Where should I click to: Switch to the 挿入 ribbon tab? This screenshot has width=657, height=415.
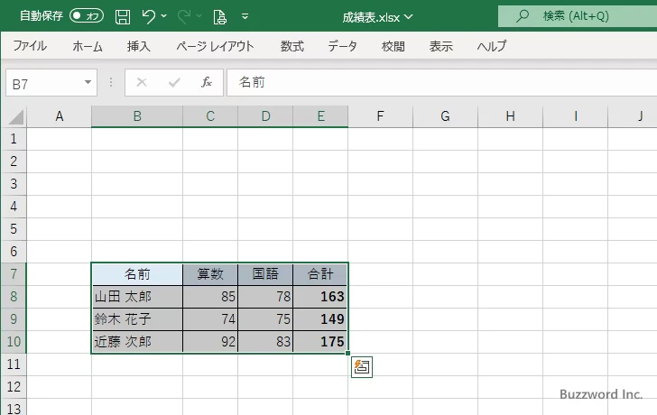139,46
